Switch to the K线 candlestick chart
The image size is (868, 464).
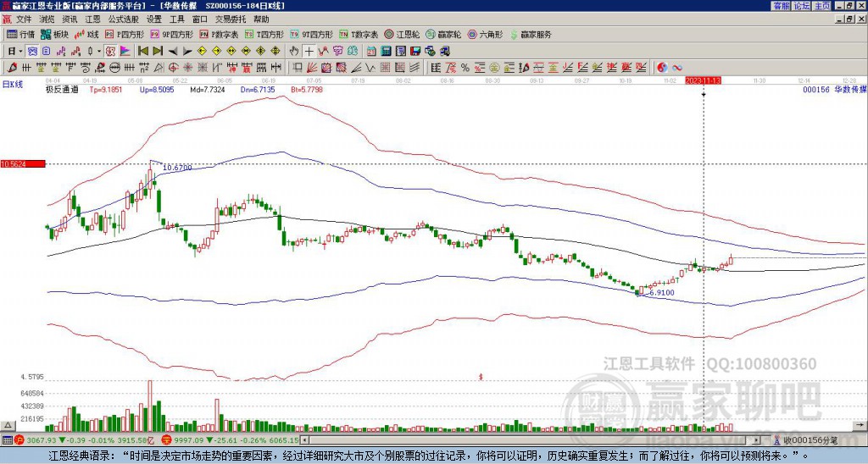pos(86,34)
